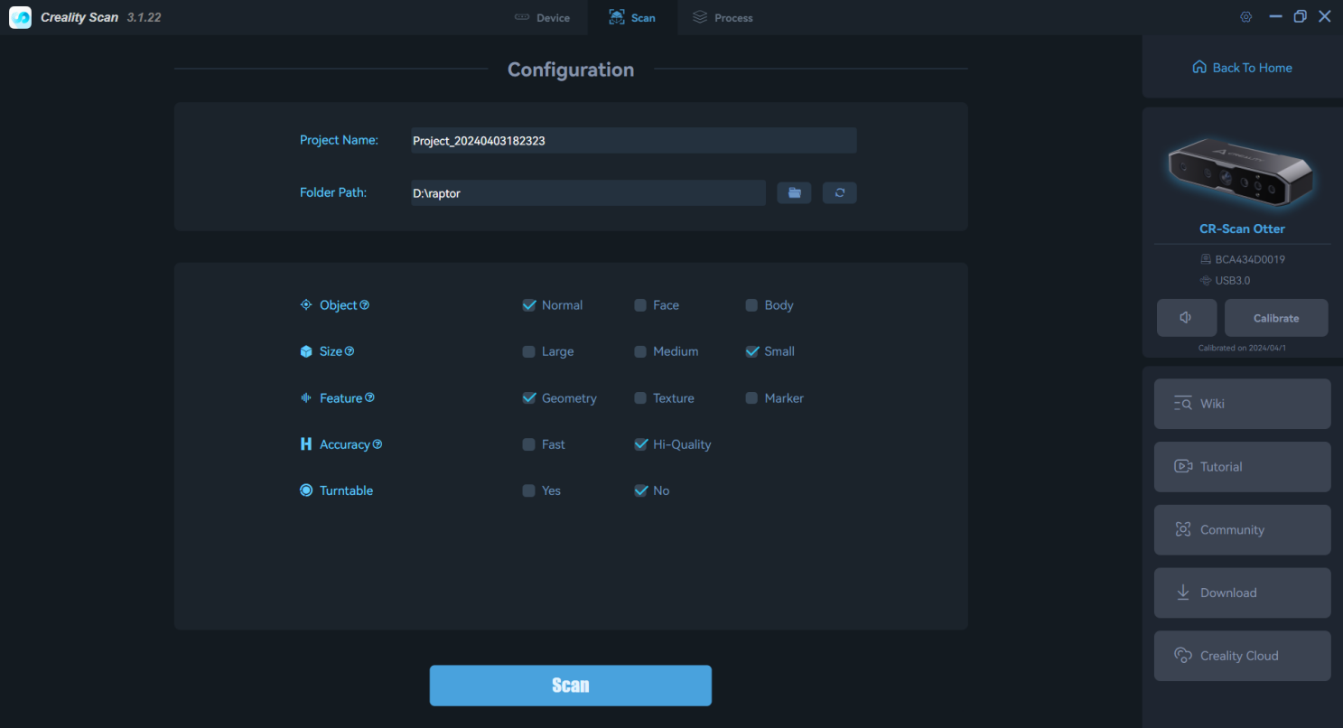Screen dimensions: 1343x728
Task: Open the Wiki button
Action: point(1242,404)
